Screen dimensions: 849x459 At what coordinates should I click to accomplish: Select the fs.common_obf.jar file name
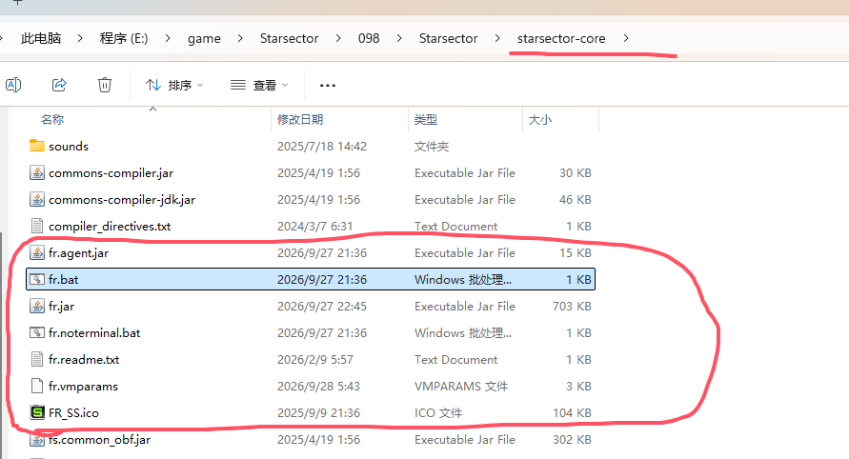pos(100,440)
